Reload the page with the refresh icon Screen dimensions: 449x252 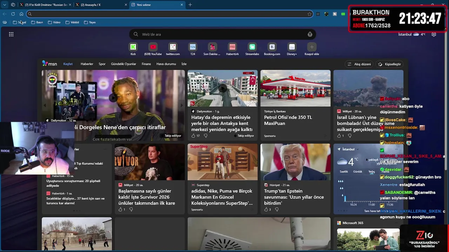click(13, 14)
